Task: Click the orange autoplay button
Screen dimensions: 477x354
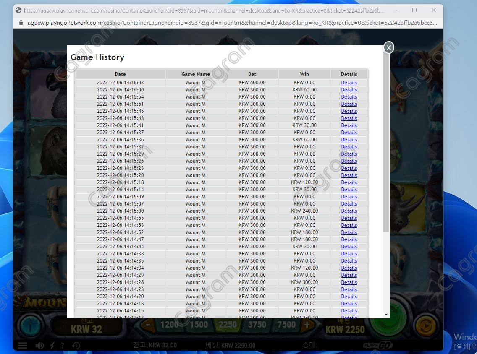Action: coord(425,325)
